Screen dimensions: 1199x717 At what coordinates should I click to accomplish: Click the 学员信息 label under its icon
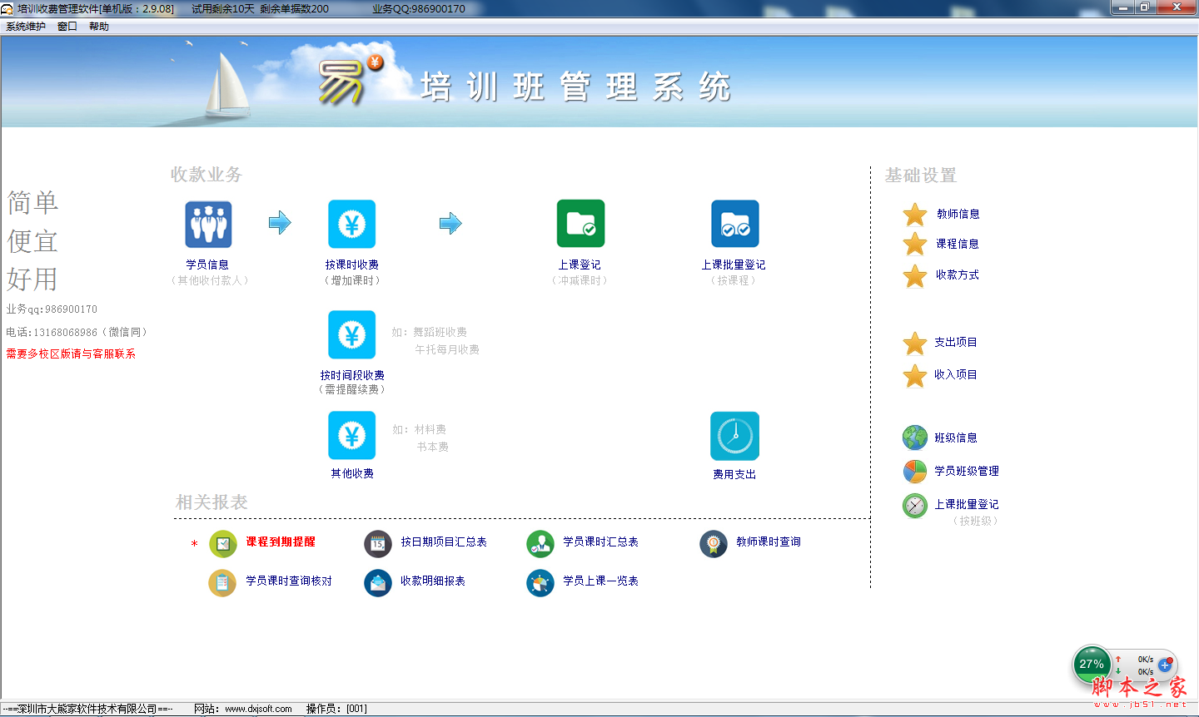click(207, 265)
